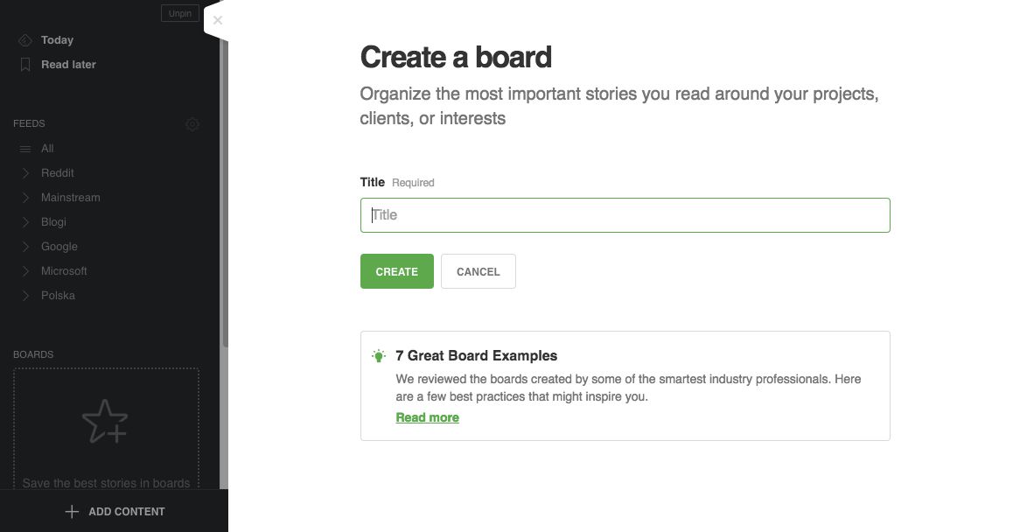1020x532 pixels.
Task: Click the lightbulb icon in the examples card
Action: pyautogui.click(x=379, y=356)
